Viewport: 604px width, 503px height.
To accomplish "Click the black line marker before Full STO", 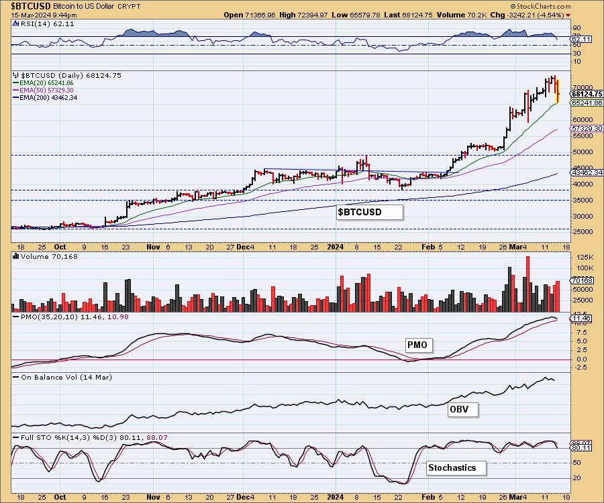I will (16, 437).
